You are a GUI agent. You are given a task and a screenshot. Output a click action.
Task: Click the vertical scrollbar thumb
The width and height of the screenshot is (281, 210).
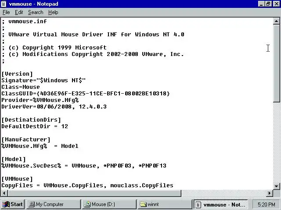[x=277, y=63]
